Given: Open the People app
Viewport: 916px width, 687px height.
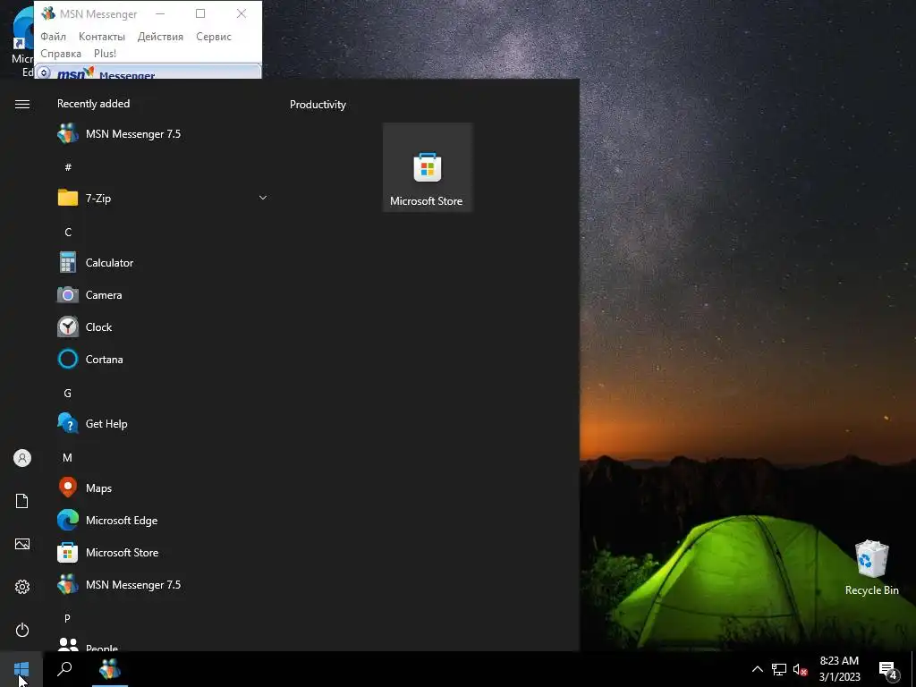Looking at the screenshot, I should pyautogui.click(x=164, y=645).
